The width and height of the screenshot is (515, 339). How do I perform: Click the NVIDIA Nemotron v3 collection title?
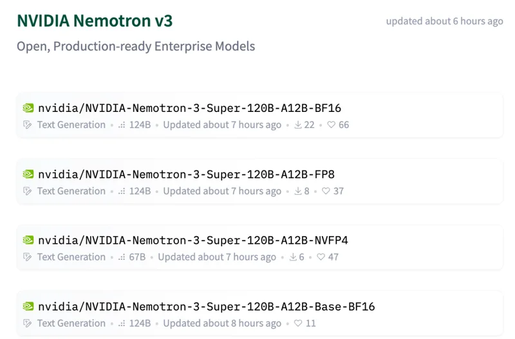(x=95, y=21)
